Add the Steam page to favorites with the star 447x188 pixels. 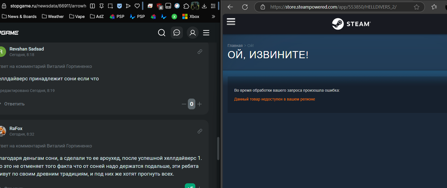click(x=417, y=7)
